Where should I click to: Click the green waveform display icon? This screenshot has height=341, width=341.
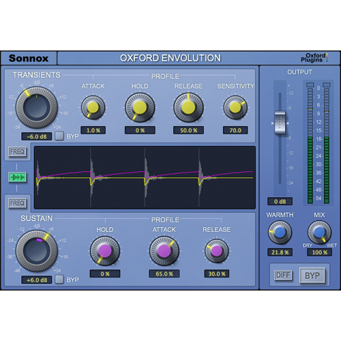click(x=17, y=177)
